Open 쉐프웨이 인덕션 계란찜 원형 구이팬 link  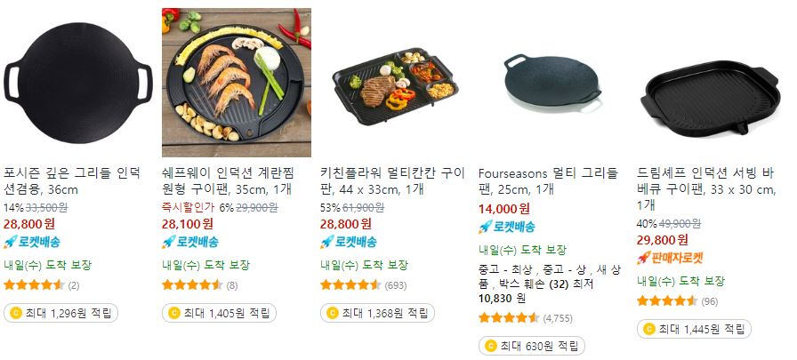pyautogui.click(x=228, y=181)
